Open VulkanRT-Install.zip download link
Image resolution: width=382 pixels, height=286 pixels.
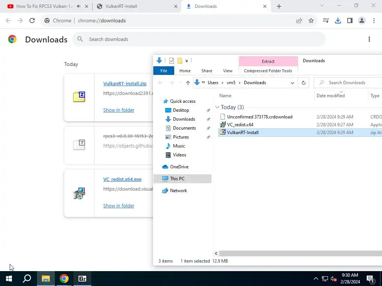pyautogui.click(x=125, y=84)
